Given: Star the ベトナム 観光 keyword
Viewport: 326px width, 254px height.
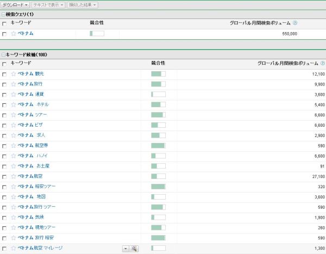Looking at the screenshot, I should coord(14,74).
